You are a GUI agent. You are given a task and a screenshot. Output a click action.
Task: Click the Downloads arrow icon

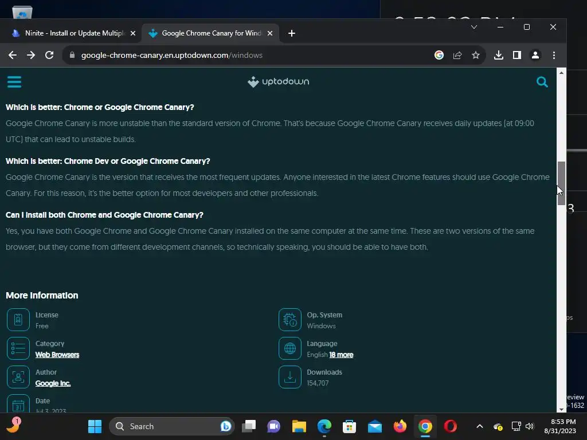[289, 377]
